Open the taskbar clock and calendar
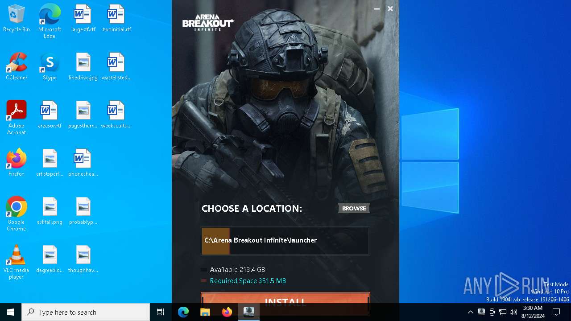Viewport: 571px width, 321px height. pyautogui.click(x=533, y=312)
